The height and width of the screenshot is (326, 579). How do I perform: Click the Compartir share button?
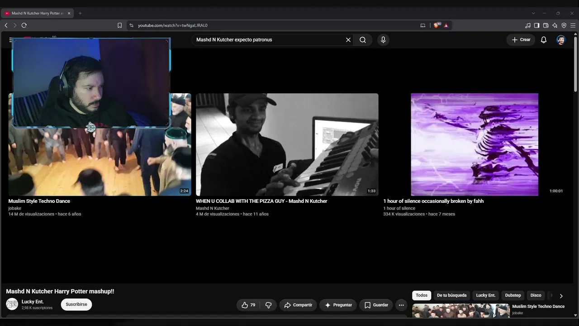(298, 305)
